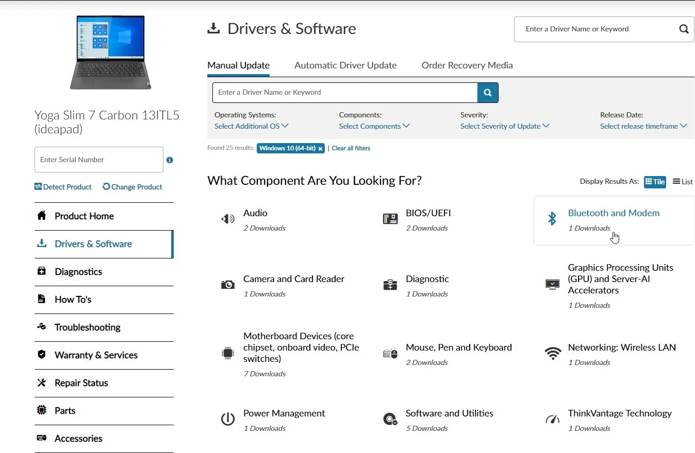The image size is (695, 453).
Task: Click the Parts chip icon in sidebar
Action: 42,410
